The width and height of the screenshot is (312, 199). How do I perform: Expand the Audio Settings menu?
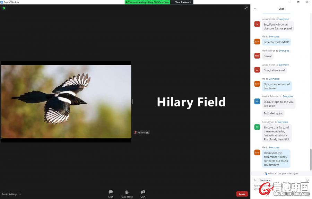[x=11, y=194]
